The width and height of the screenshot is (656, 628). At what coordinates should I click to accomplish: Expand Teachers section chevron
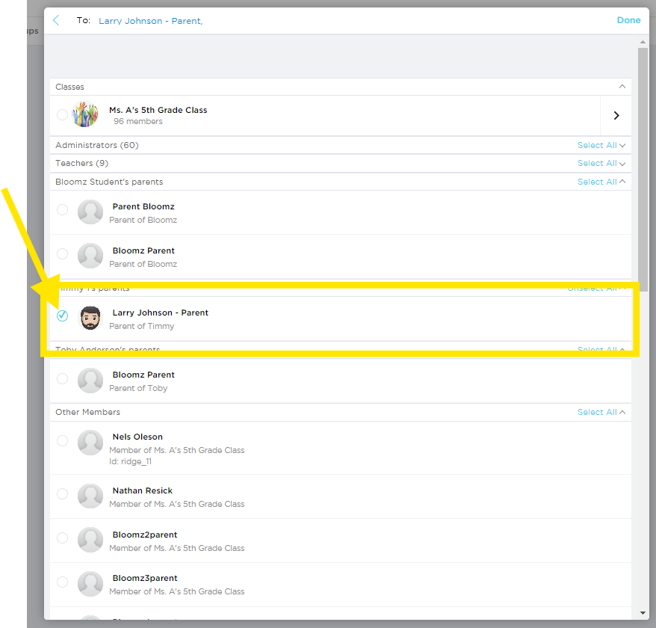(x=622, y=164)
